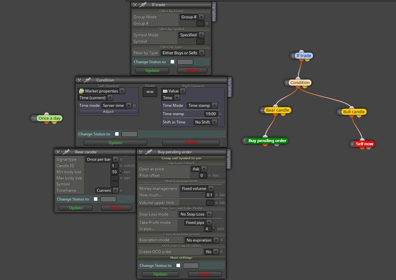Image resolution: width=396 pixels, height=280 pixels.
Task: Click Adjust button under Time mode
Action: click(108, 112)
